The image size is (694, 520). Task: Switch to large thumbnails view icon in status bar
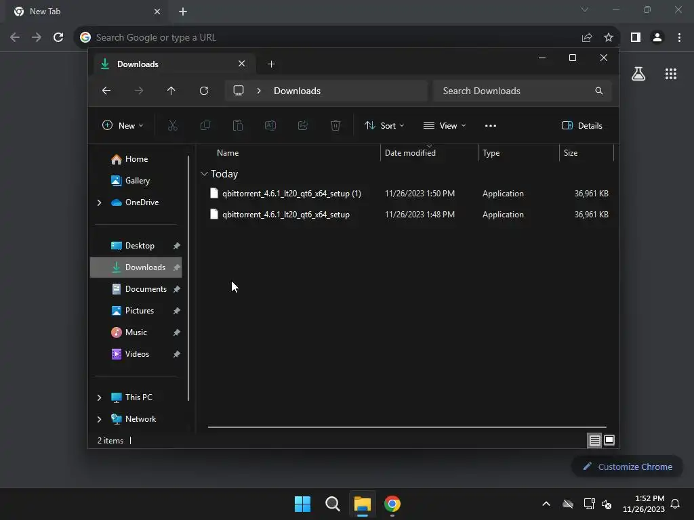(609, 440)
